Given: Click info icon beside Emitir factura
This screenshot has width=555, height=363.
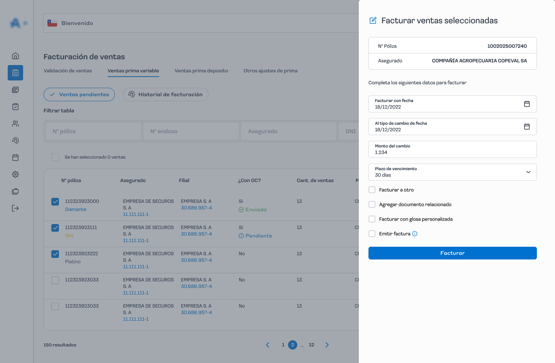Looking at the screenshot, I should (x=415, y=234).
